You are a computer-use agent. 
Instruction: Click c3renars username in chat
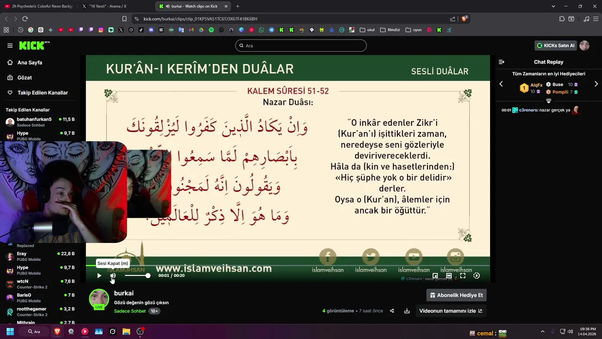(x=528, y=110)
